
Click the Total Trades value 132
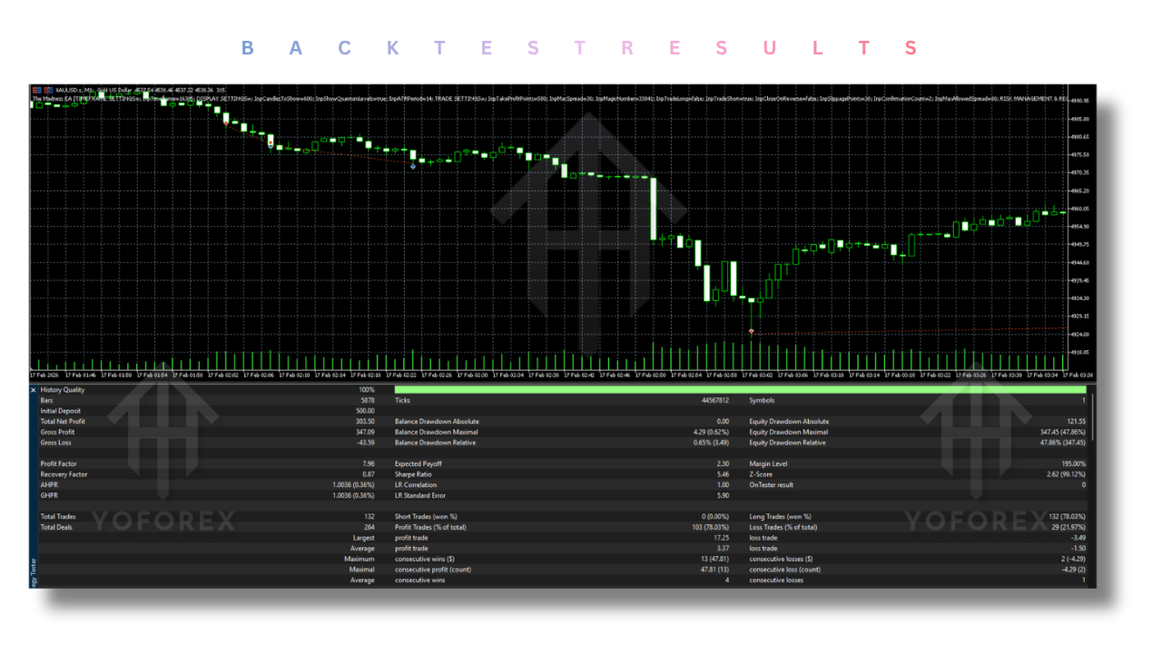click(x=369, y=517)
